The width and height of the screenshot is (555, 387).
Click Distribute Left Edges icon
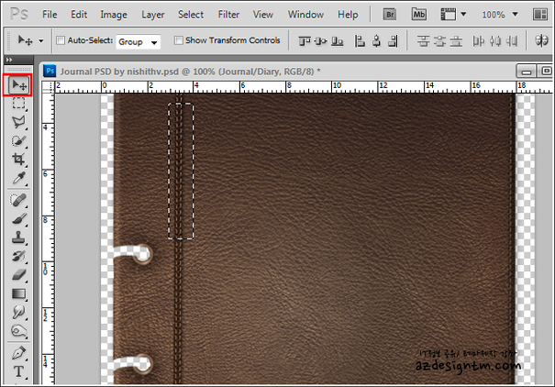[x=479, y=41]
